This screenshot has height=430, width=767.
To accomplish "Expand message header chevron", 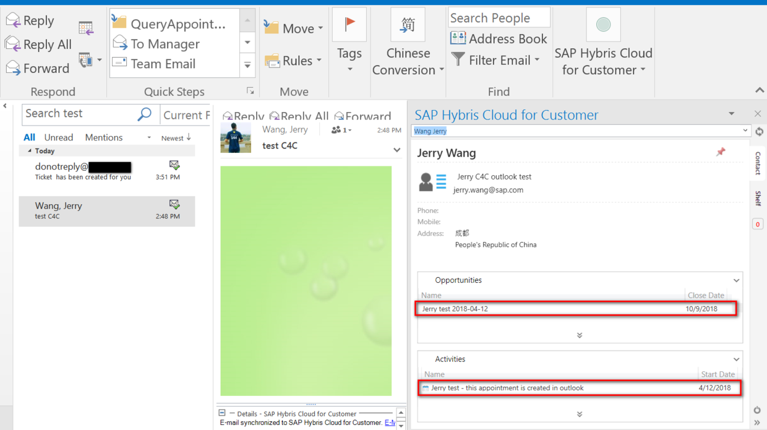I will click(397, 150).
